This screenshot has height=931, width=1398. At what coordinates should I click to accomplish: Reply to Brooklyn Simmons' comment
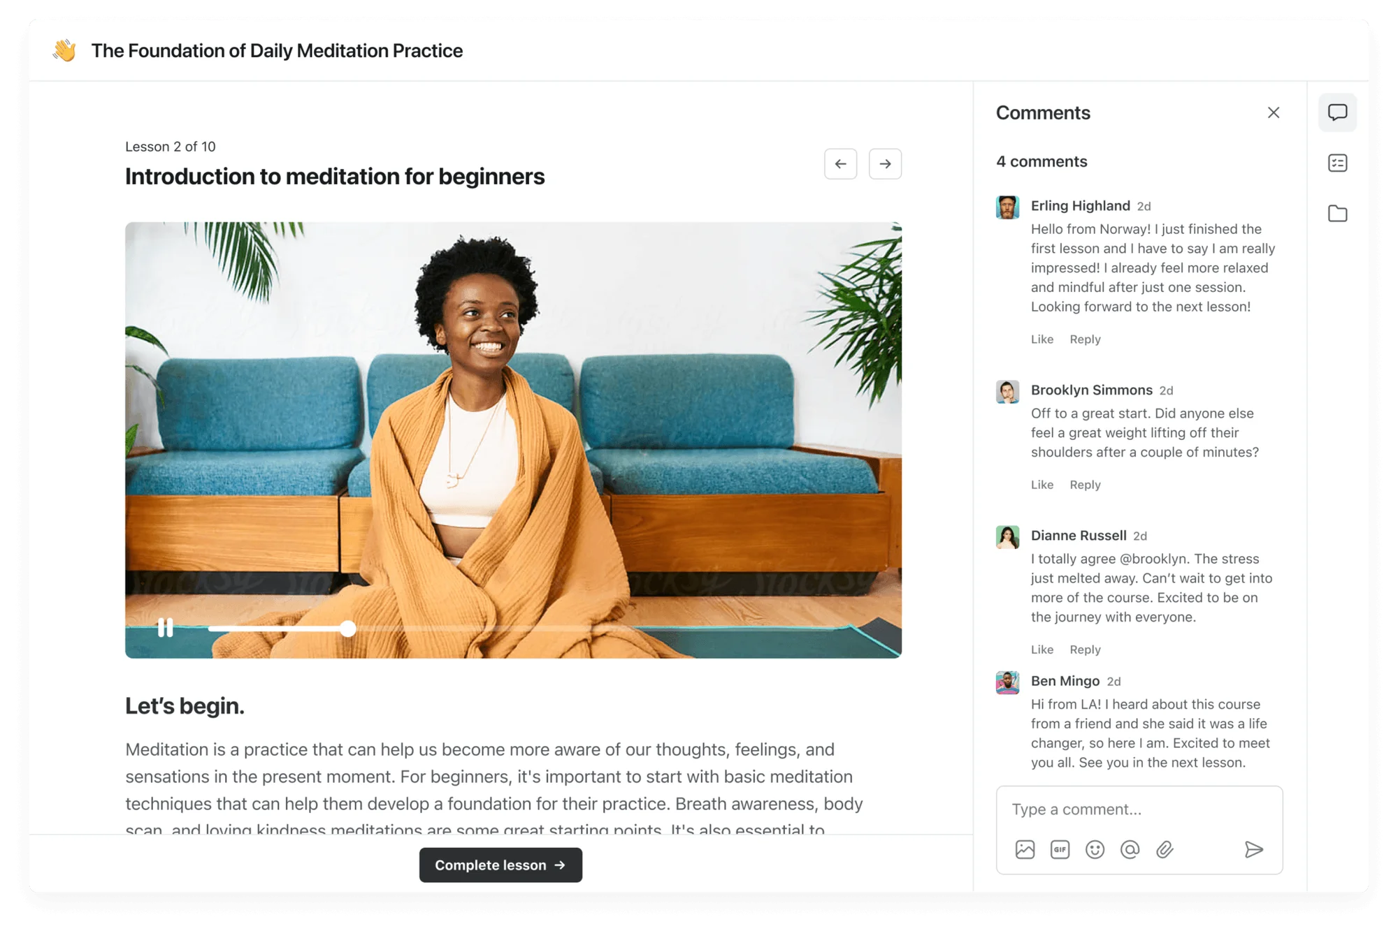tap(1085, 485)
